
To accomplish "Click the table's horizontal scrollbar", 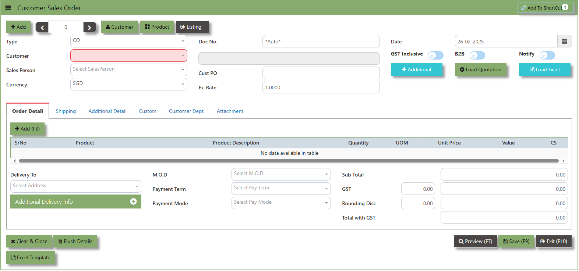I will [x=289, y=161].
